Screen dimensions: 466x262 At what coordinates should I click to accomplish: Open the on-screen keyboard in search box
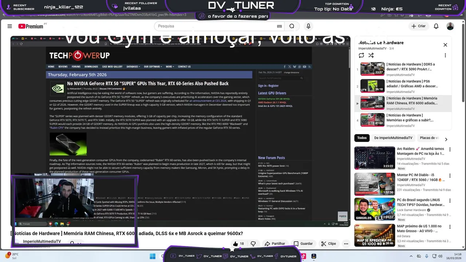(x=280, y=26)
